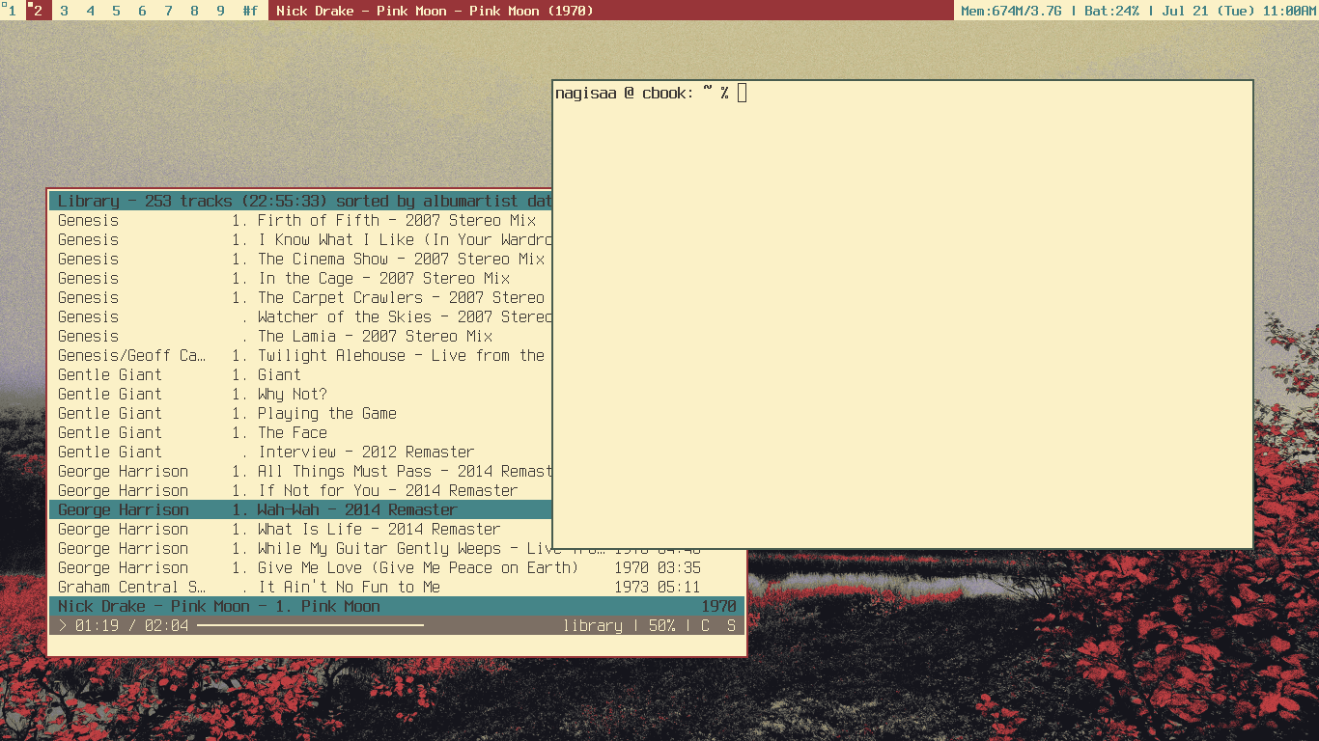Select workspace tag 2 in the top bar
Screen dimensions: 1319x741
coord(39,11)
